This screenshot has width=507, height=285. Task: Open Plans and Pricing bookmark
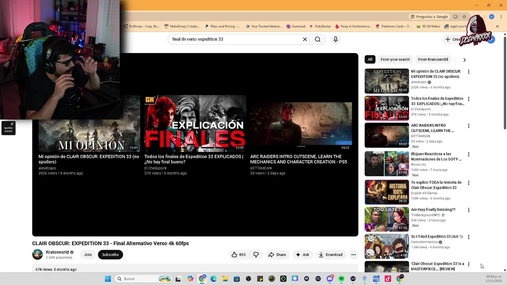(x=222, y=27)
